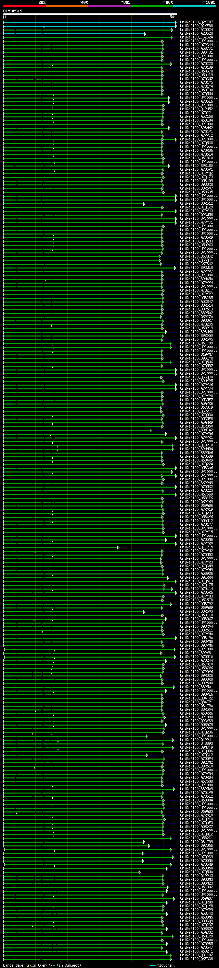The image size is (219, 968).
Task: Select label UniRef100_A7Q5M4
Action: point(196,94)
